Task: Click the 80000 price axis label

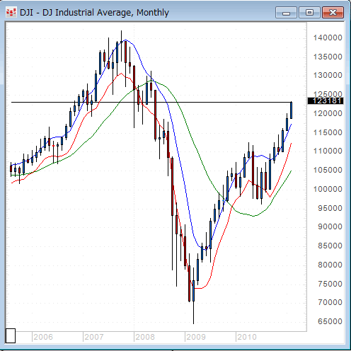Action: point(330,265)
